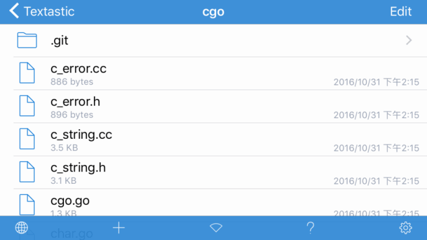Screen dimensions: 427x240
Task: Open the c_string.cc file
Action: pos(220,139)
